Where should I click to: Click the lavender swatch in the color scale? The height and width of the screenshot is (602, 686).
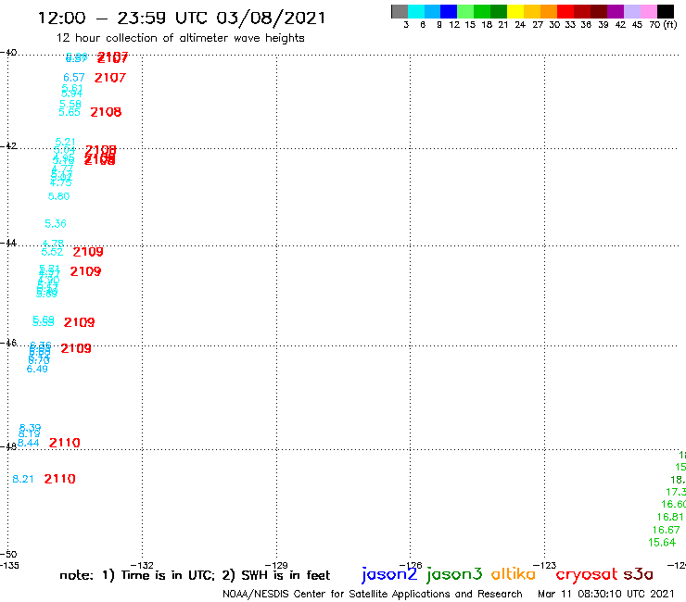click(631, 11)
